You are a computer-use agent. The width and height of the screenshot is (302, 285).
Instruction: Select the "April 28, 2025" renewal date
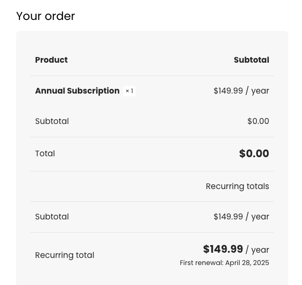click(x=247, y=263)
